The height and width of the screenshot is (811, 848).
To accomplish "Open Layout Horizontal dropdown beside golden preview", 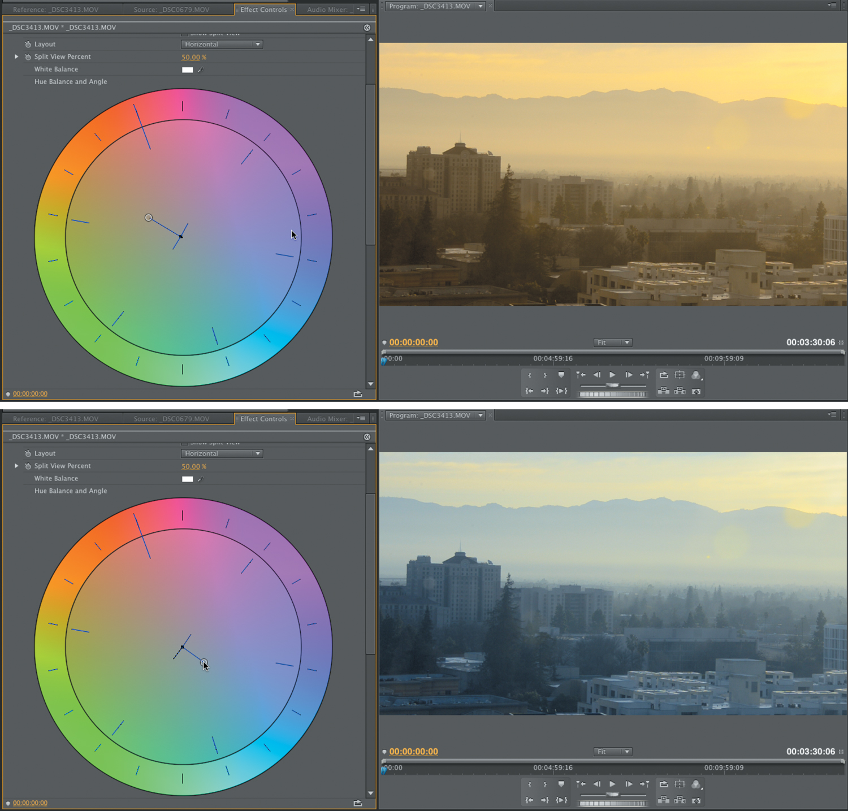I will click(x=222, y=44).
